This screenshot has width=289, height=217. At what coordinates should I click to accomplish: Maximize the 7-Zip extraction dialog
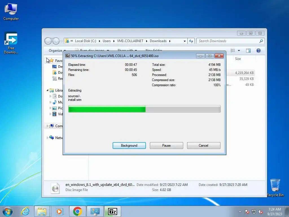click(x=210, y=56)
